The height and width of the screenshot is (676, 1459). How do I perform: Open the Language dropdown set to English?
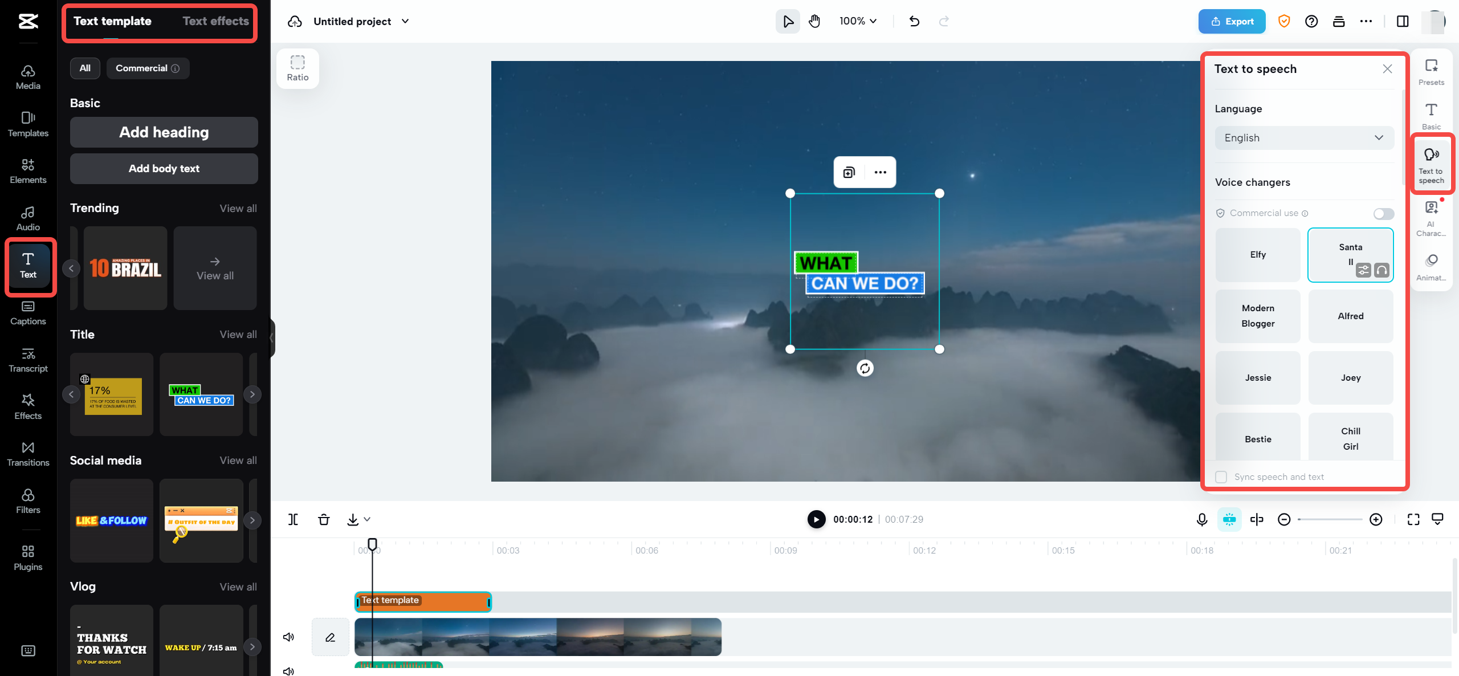[1303, 137]
